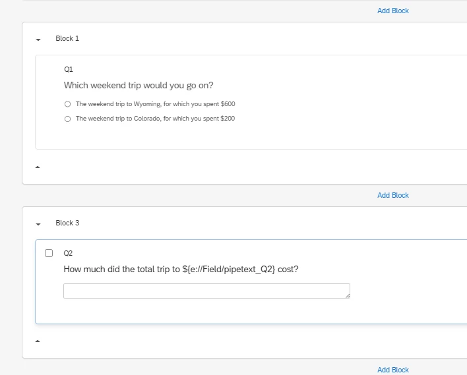Click Add Block link above Block 1
The height and width of the screenshot is (375, 467).
coord(392,11)
